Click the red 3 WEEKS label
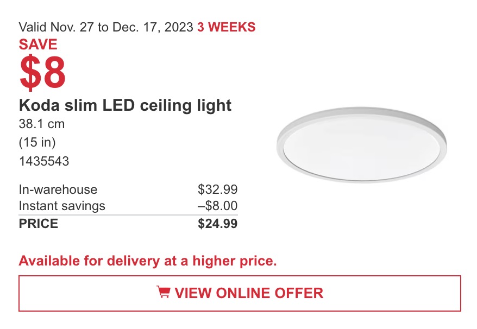This screenshot has width=477, height=329. pyautogui.click(x=227, y=27)
